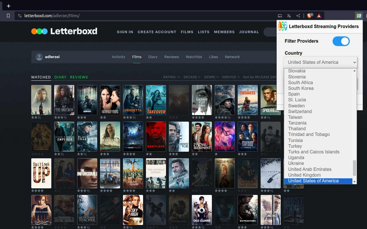Expand the SERVICE filter dropdown

[231, 77]
